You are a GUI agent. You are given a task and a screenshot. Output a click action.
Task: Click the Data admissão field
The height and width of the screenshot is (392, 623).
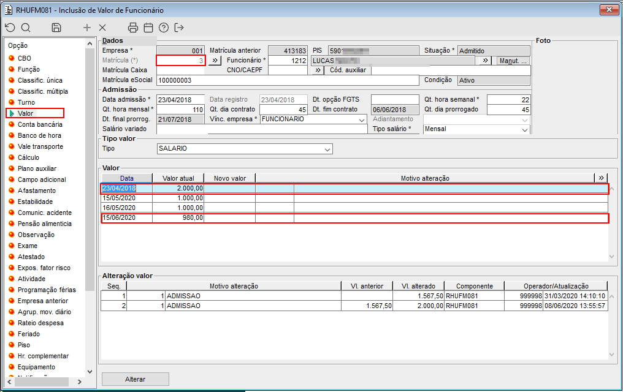(181, 100)
